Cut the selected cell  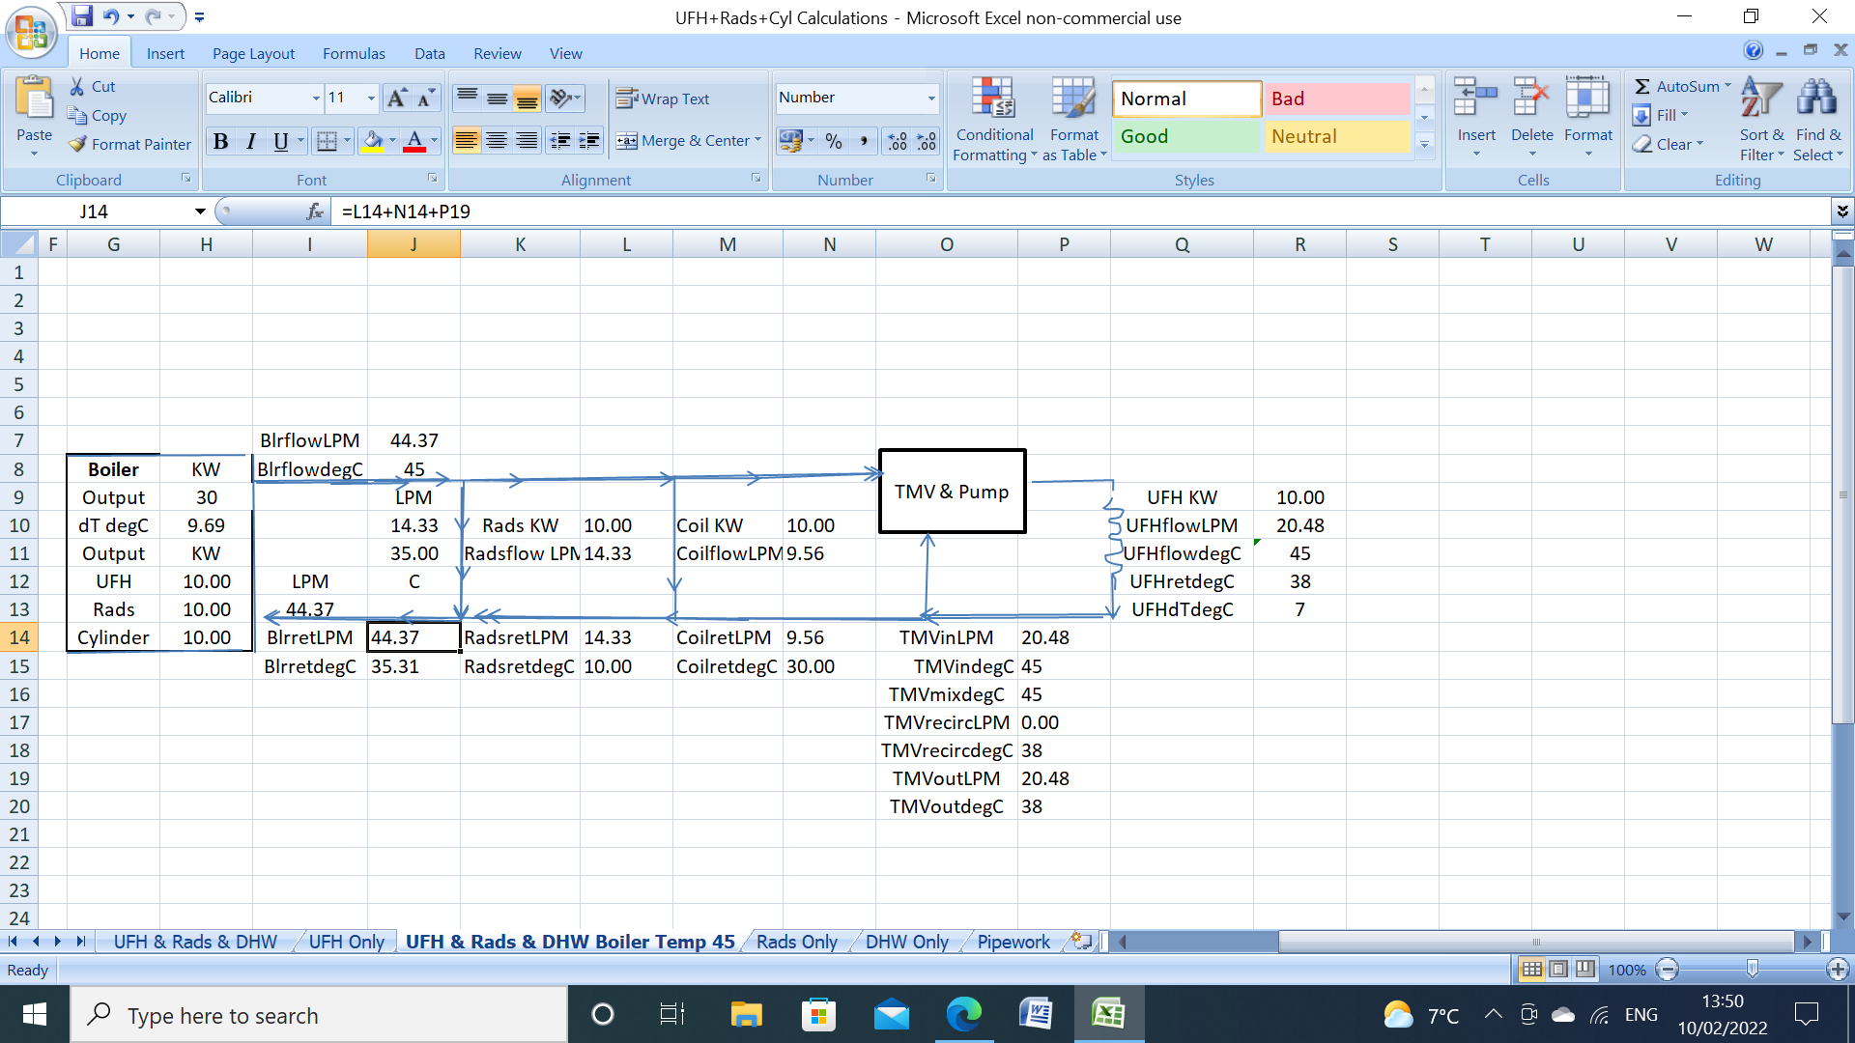tap(93, 86)
